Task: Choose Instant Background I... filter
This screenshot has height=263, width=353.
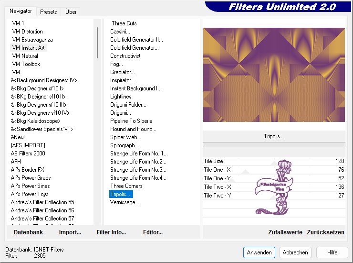Action: point(136,88)
